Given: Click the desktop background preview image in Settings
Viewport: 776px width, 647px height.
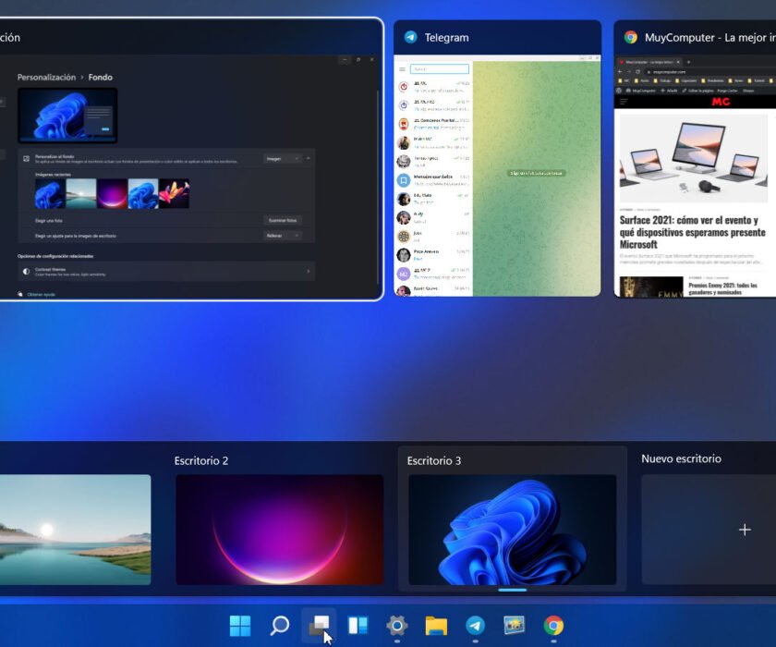Looking at the screenshot, I should 67,116.
